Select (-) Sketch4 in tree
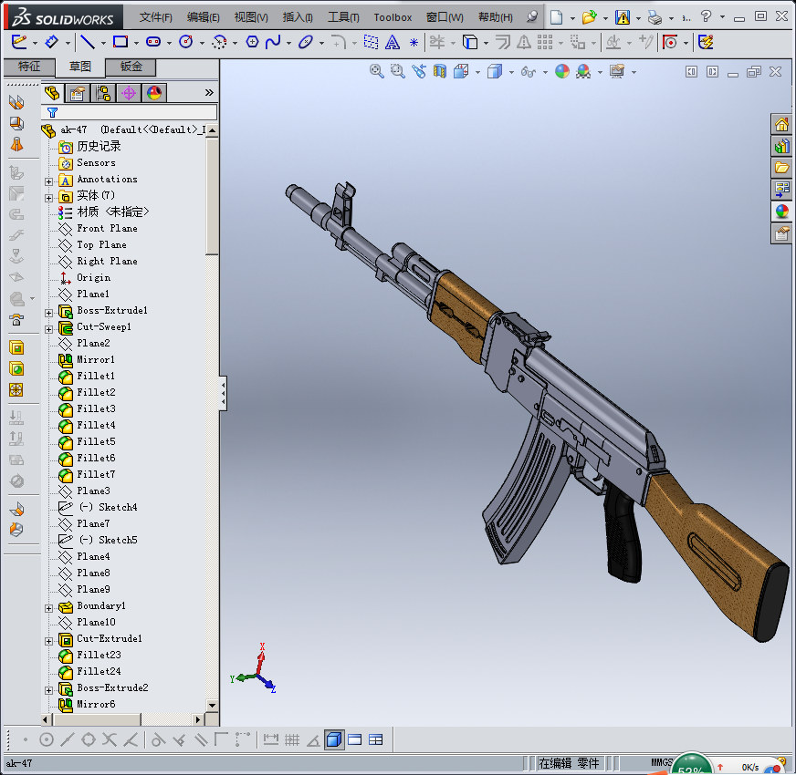 (x=98, y=507)
